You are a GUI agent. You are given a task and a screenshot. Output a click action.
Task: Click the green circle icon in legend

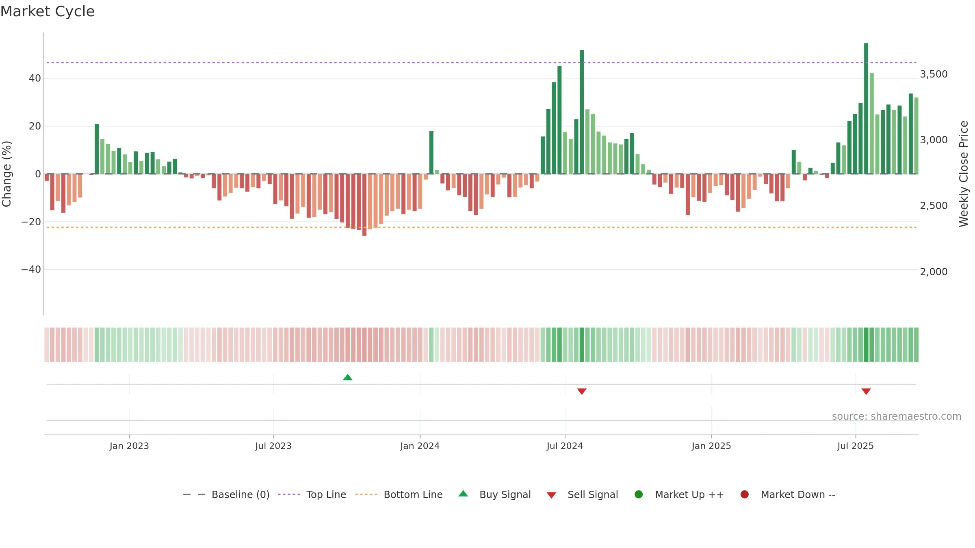pyautogui.click(x=639, y=494)
